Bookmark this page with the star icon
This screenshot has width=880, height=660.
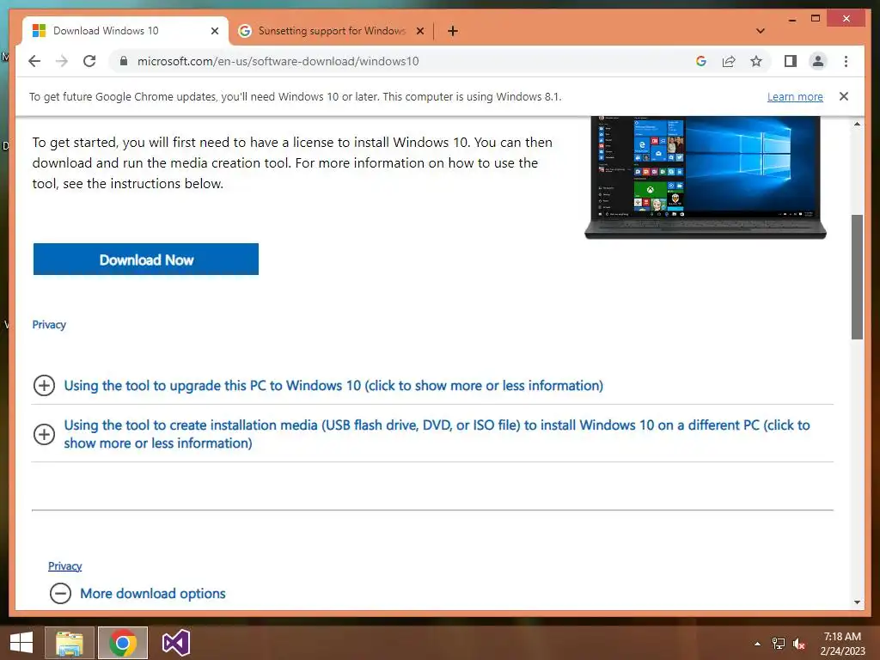756,61
